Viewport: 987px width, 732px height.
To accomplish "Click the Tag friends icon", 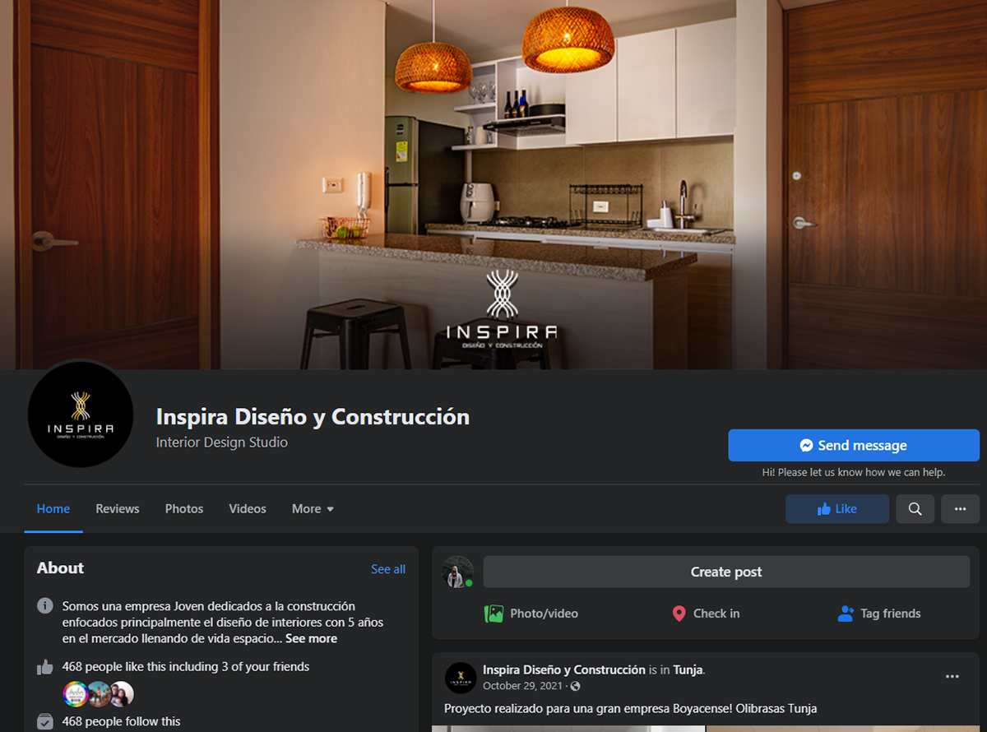I will click(846, 614).
